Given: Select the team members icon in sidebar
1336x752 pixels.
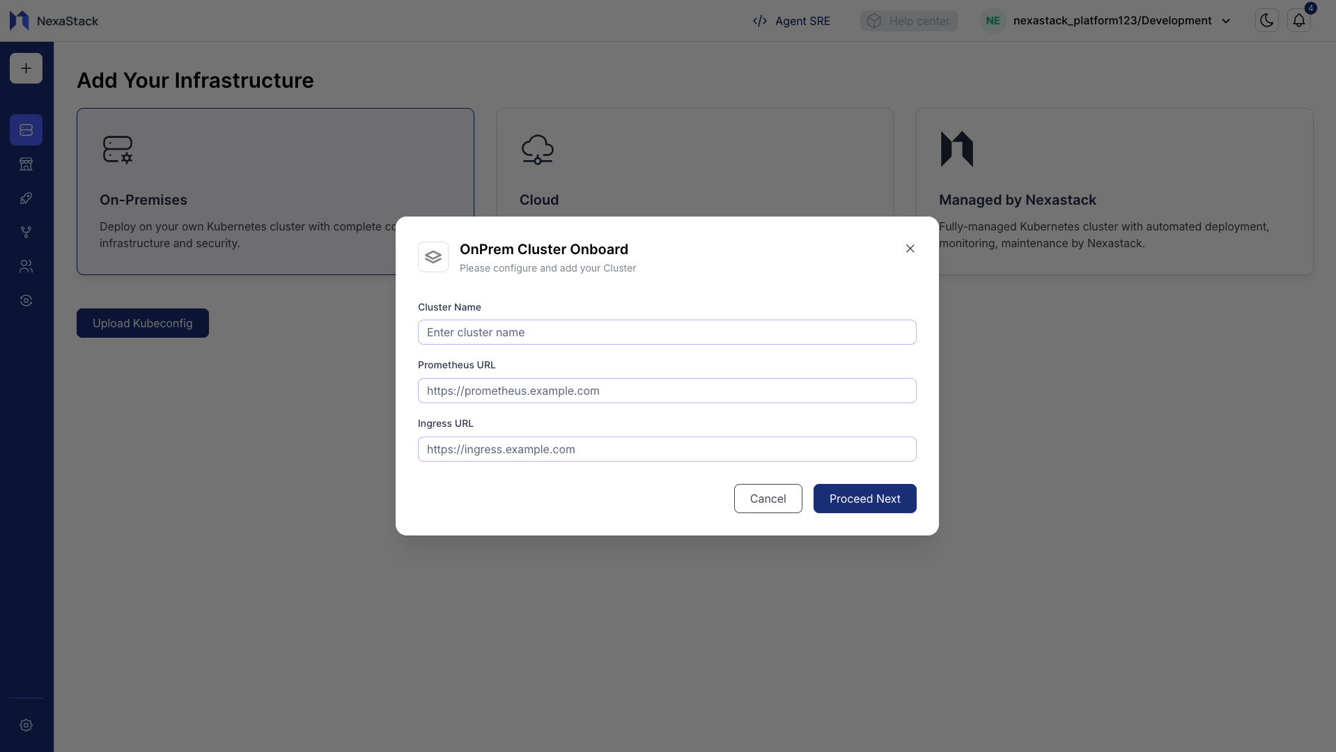Looking at the screenshot, I should pos(26,266).
